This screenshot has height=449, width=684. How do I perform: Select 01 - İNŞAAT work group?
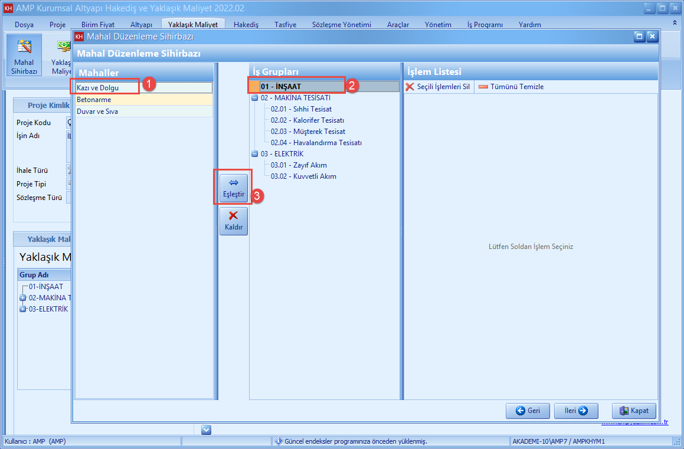[x=280, y=87]
